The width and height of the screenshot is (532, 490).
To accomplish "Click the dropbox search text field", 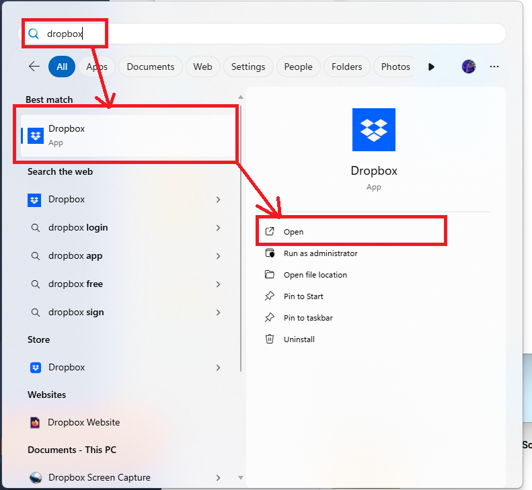I will coord(262,34).
